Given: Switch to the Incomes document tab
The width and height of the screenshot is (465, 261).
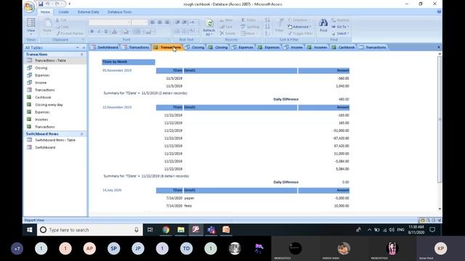Looking at the screenshot, I should (318, 47).
